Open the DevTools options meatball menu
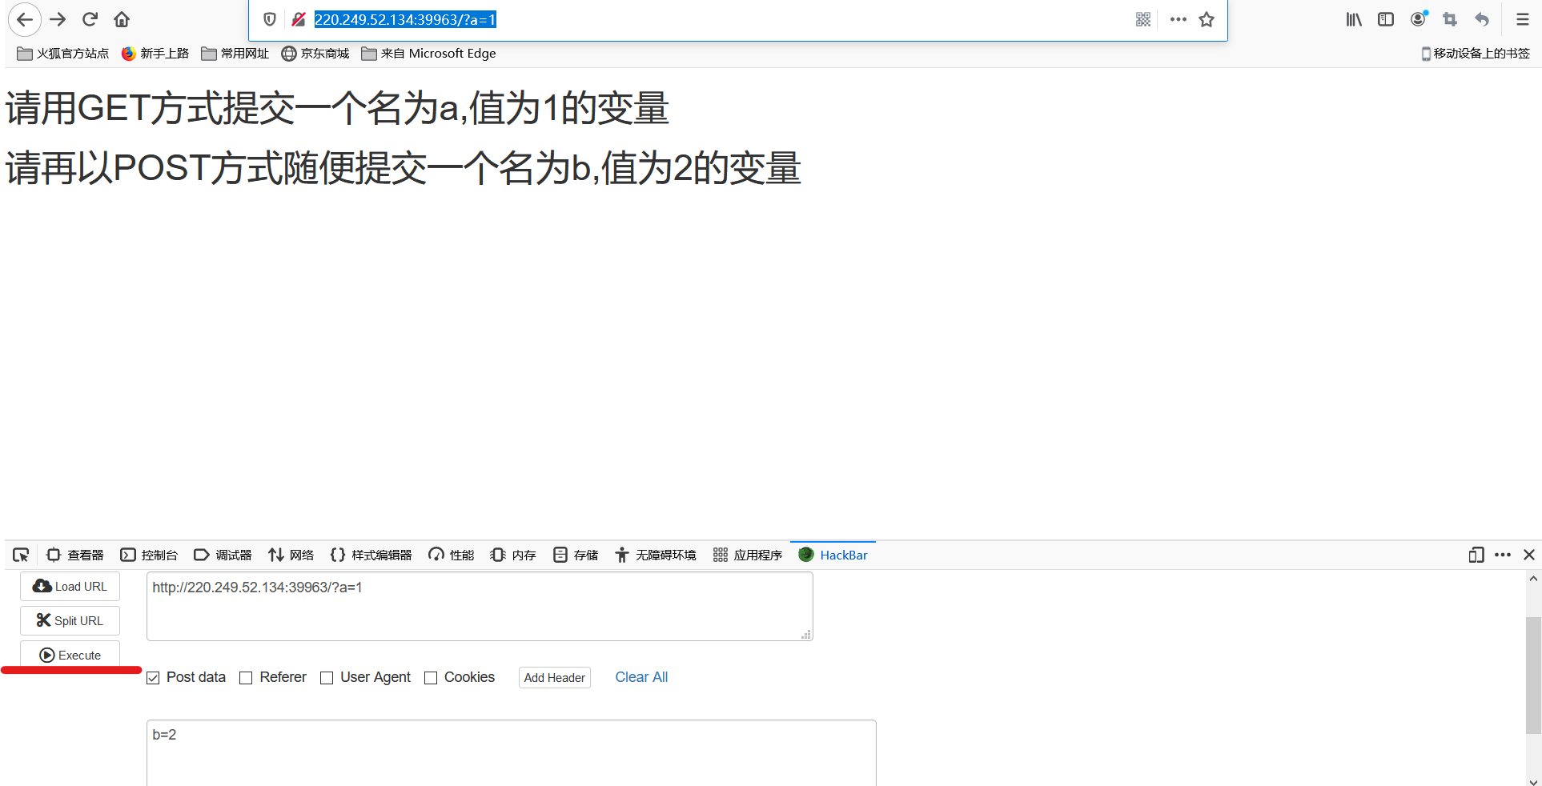1542x786 pixels. click(1503, 555)
